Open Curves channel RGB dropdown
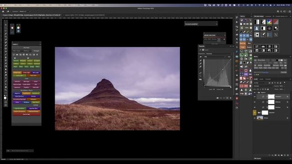This screenshot has height=164, width=292. coord(214,56)
